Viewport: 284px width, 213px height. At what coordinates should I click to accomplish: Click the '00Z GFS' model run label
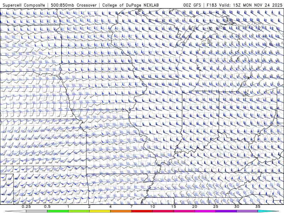[x=192, y=5]
